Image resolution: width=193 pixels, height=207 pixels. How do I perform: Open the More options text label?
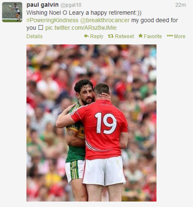click(x=179, y=36)
